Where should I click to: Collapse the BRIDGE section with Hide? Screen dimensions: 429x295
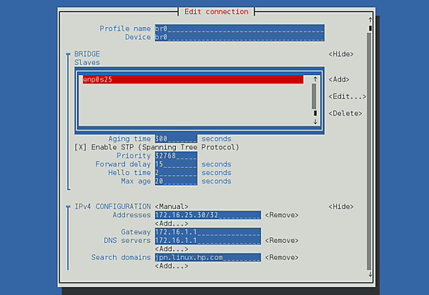(341, 54)
